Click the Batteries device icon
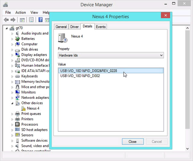The width and height of the screenshot is (193, 161). tap(17, 39)
